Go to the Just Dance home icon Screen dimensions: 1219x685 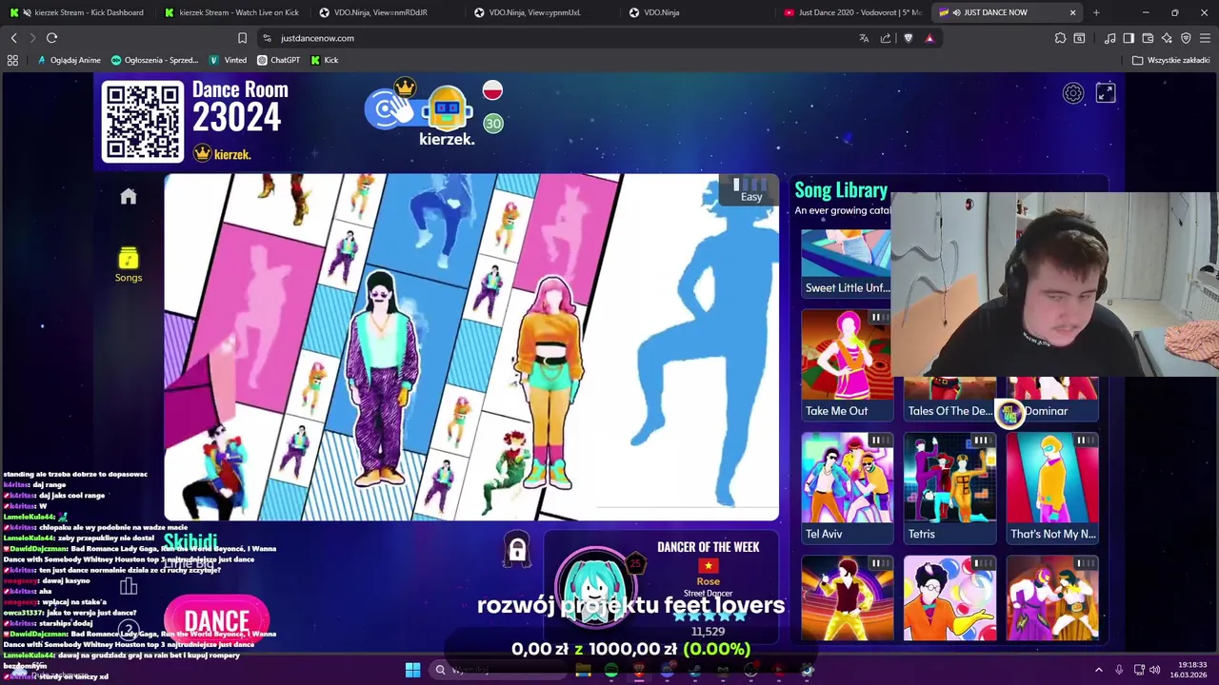129,196
